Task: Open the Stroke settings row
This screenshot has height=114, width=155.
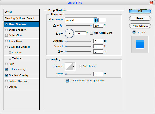Action: tap(21, 87)
